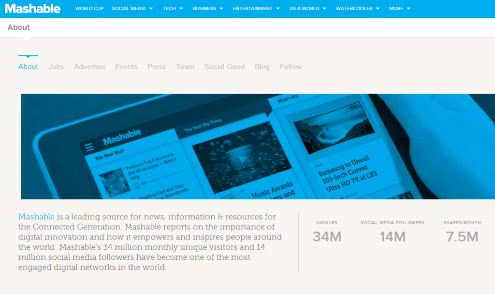
Task: Open the Social Media menu
Action: 129,9
